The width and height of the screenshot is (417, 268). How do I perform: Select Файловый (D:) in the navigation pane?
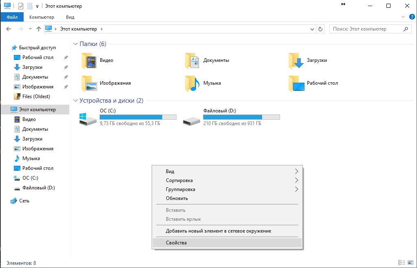[34, 188]
